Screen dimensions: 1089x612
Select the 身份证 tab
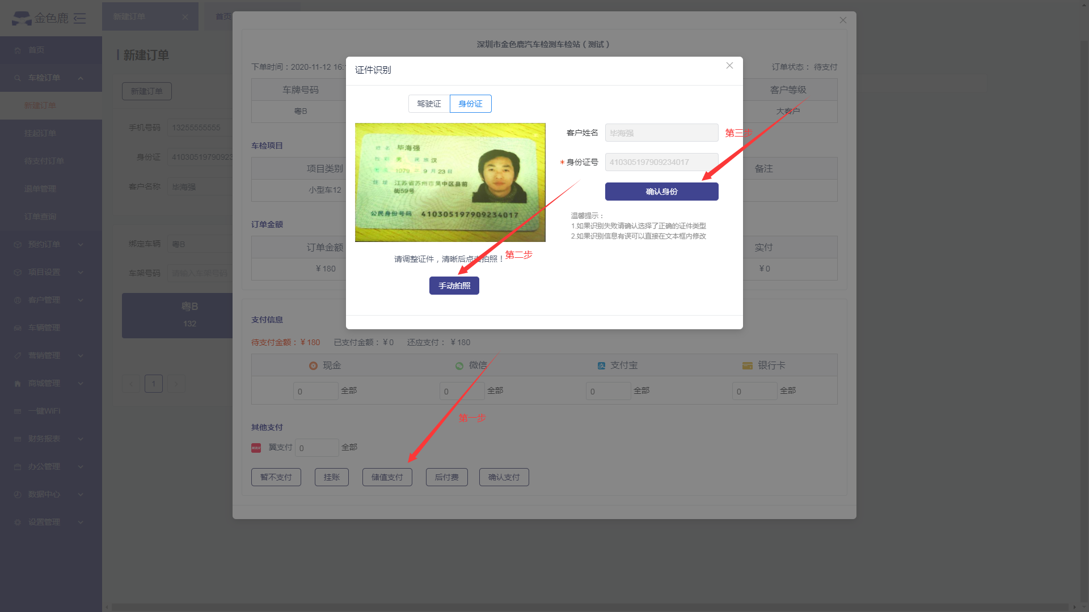pos(470,104)
